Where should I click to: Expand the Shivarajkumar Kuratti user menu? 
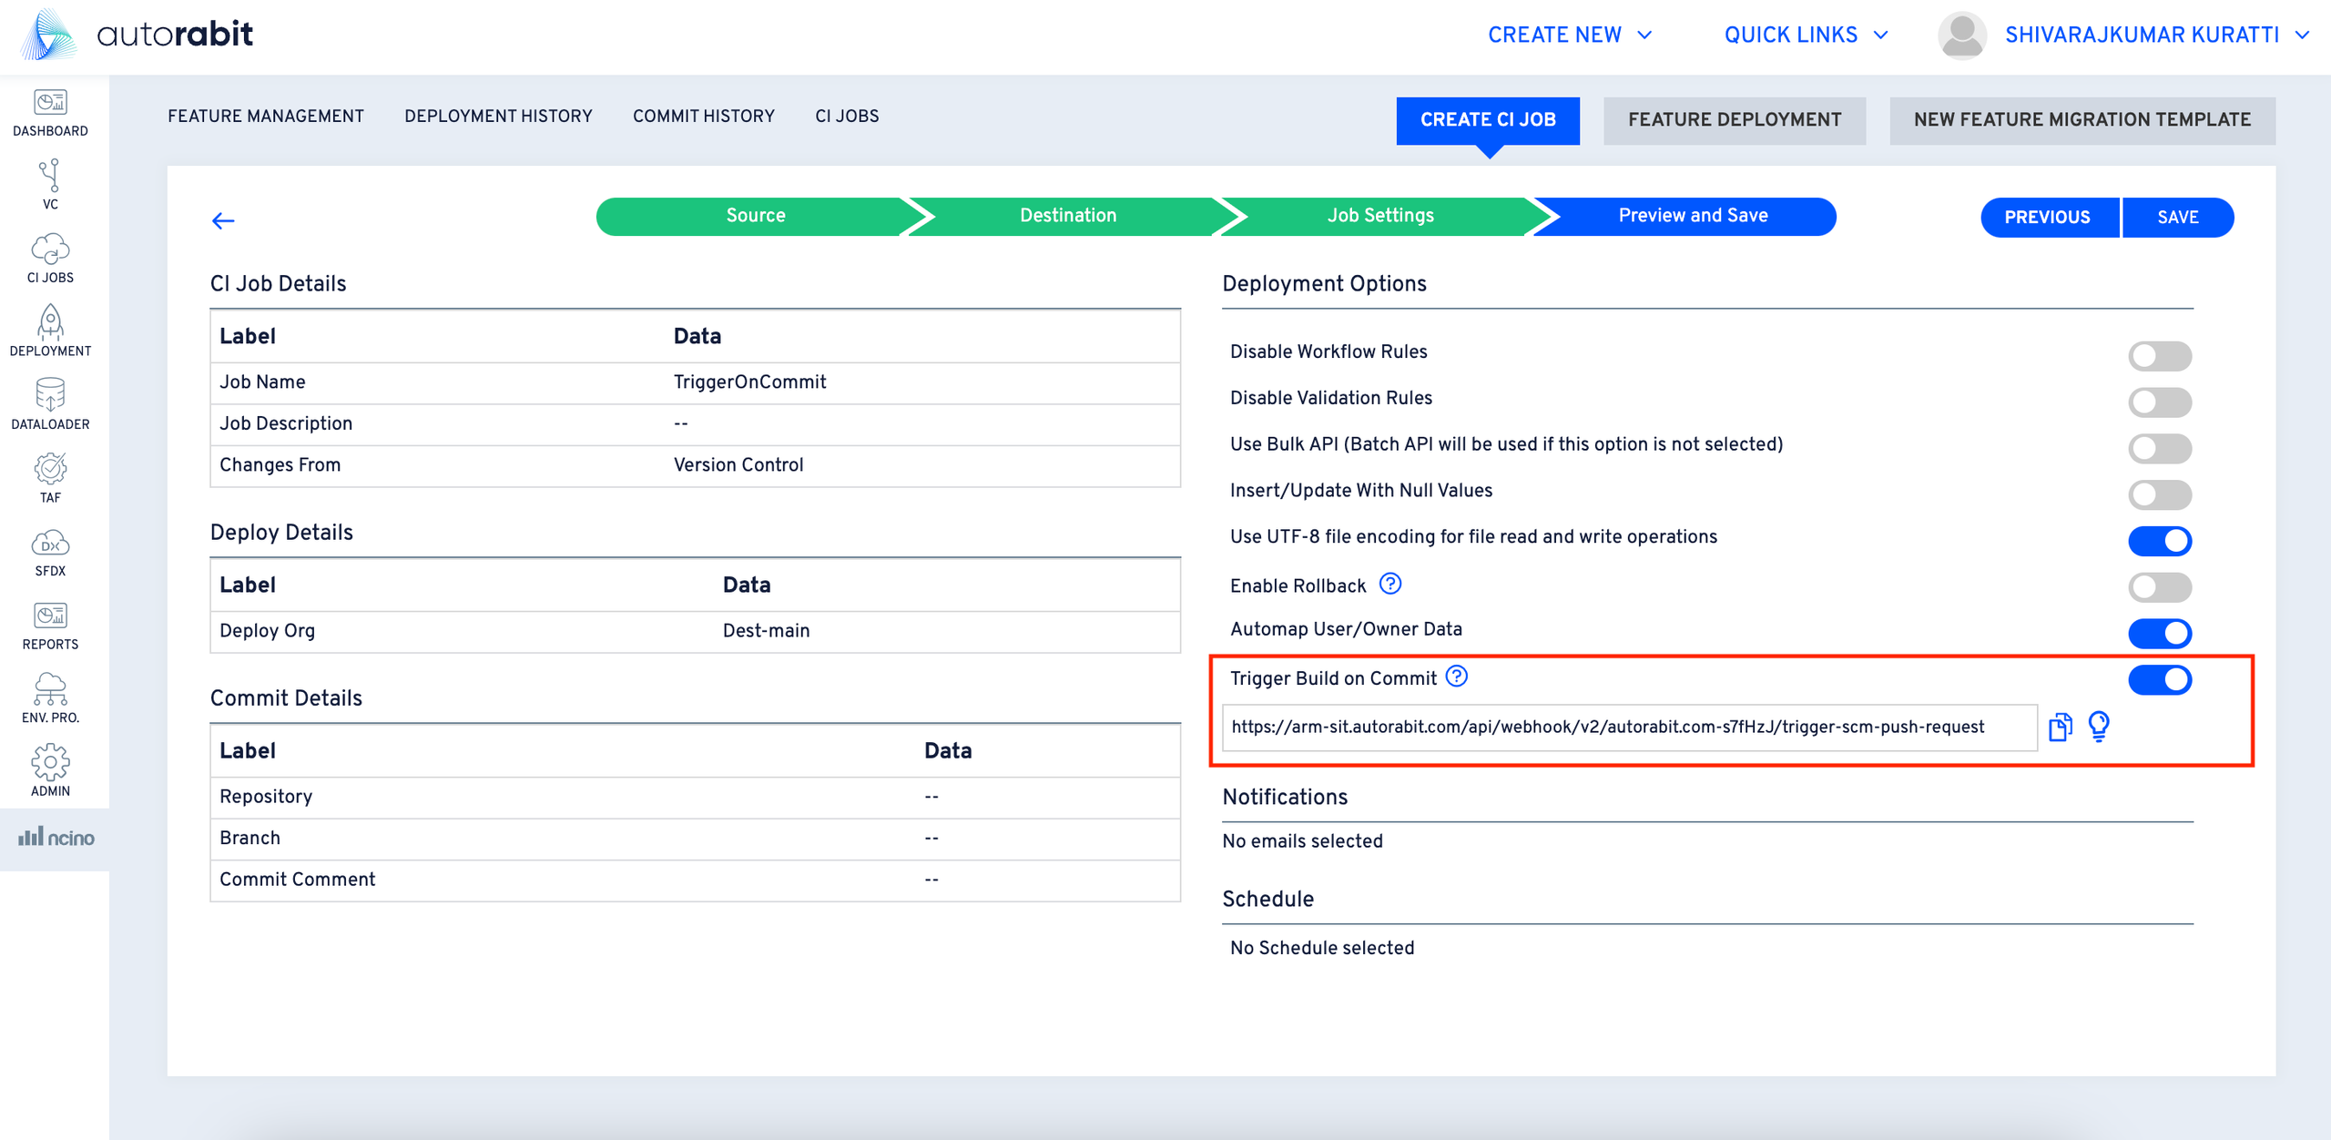[x=2142, y=35]
